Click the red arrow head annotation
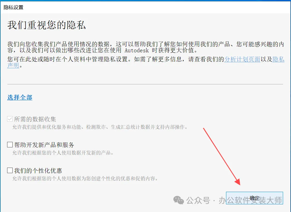This screenshot has height=212, width=291. [237, 182]
